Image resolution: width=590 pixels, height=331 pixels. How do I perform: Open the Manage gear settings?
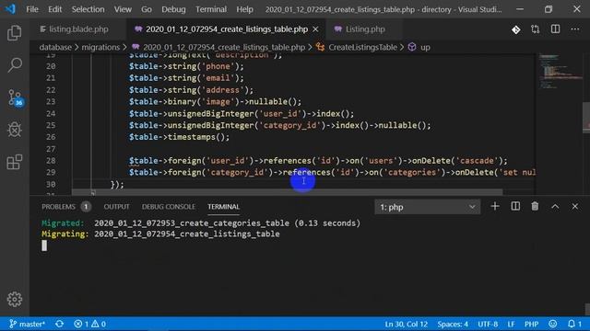click(15, 299)
